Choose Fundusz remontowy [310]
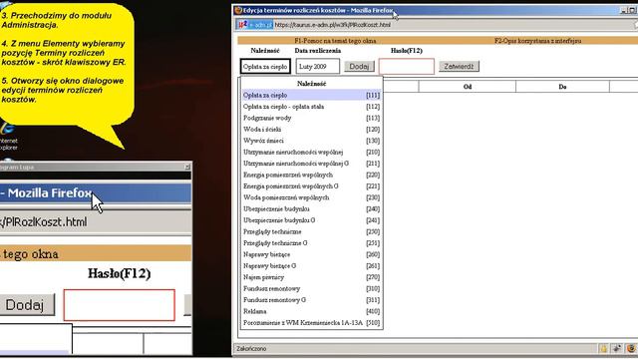 pos(312,289)
